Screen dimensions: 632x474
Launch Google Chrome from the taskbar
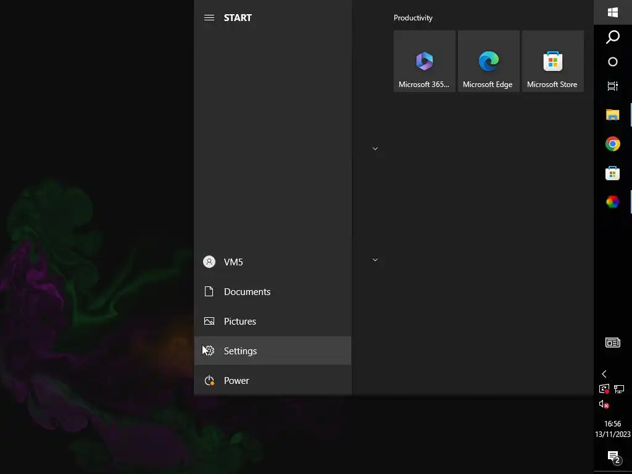click(x=613, y=144)
